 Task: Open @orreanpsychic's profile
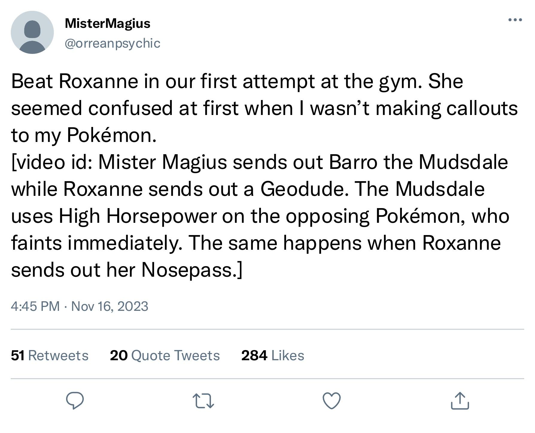pyautogui.click(x=113, y=43)
